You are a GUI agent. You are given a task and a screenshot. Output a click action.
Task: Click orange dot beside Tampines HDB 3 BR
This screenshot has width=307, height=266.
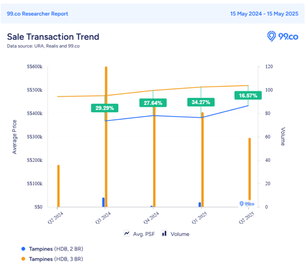tap(23, 259)
